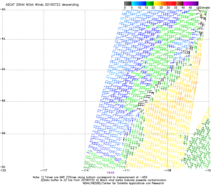This screenshot has height=185, width=211.
Task: Click the '-117' longitude axis label
Action: click(x=44, y=170)
